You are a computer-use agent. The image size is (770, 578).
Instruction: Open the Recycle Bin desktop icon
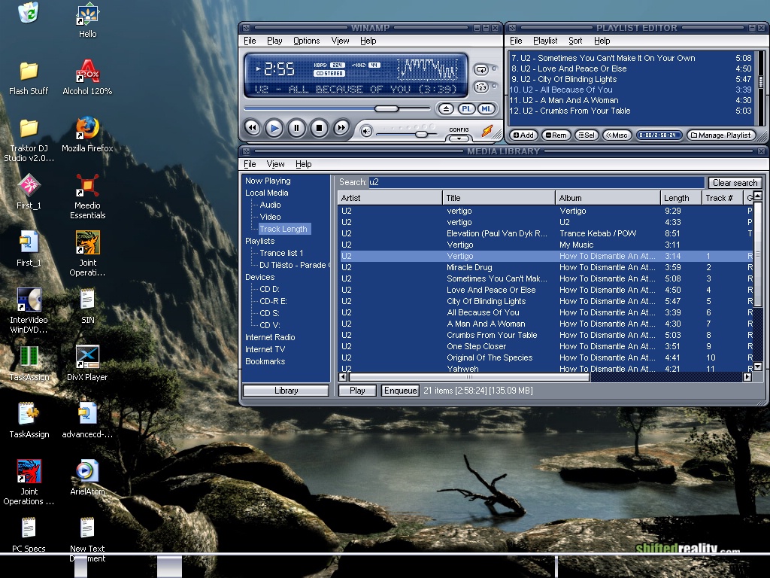pos(29,12)
